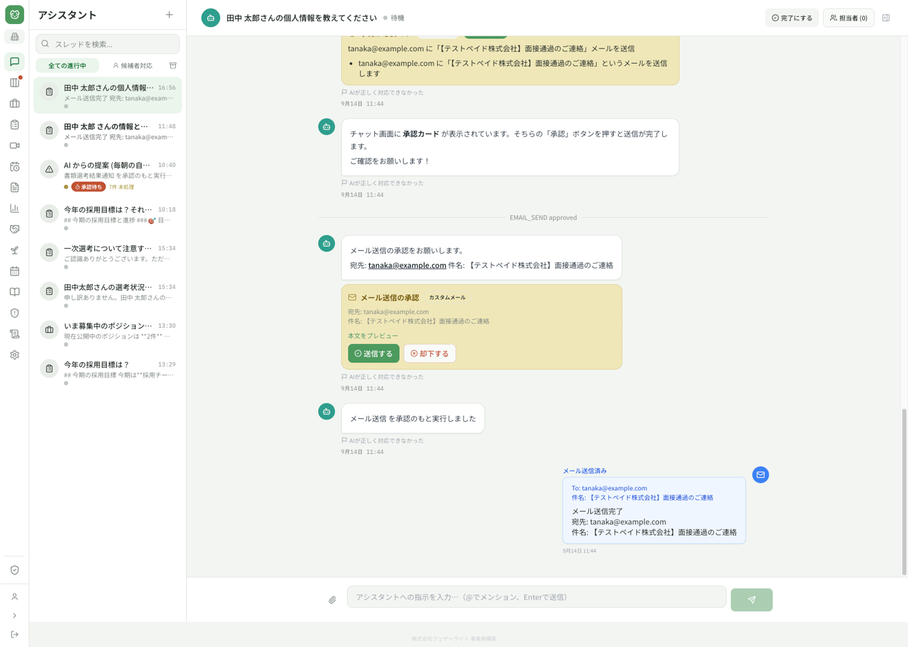This screenshot has height=647, width=908.
Task: Click the scroll log sidebar icon
Action: click(x=14, y=334)
